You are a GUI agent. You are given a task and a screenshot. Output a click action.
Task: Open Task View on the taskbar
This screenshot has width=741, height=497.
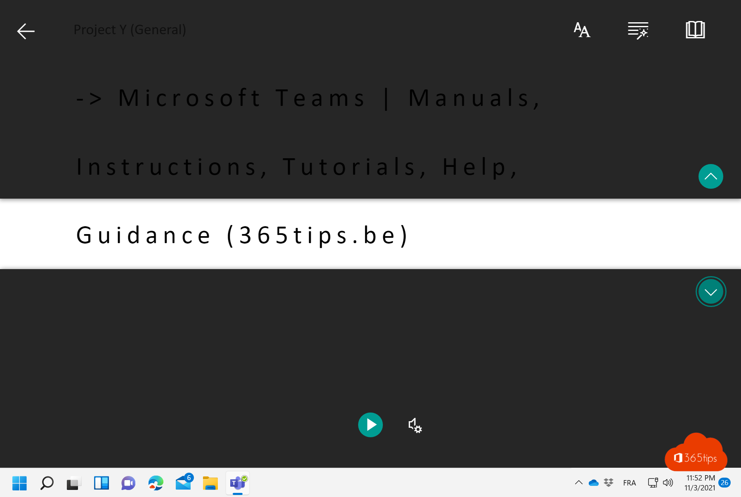point(74,483)
